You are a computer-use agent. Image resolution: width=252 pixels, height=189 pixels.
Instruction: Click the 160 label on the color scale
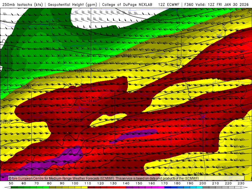pos(152,183)
